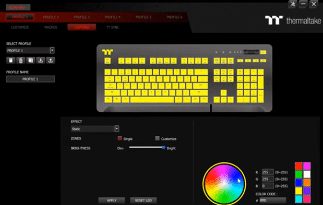Screen dimensions: 323x205
Task: Click the device name button at top left
Action: [x=18, y=7]
